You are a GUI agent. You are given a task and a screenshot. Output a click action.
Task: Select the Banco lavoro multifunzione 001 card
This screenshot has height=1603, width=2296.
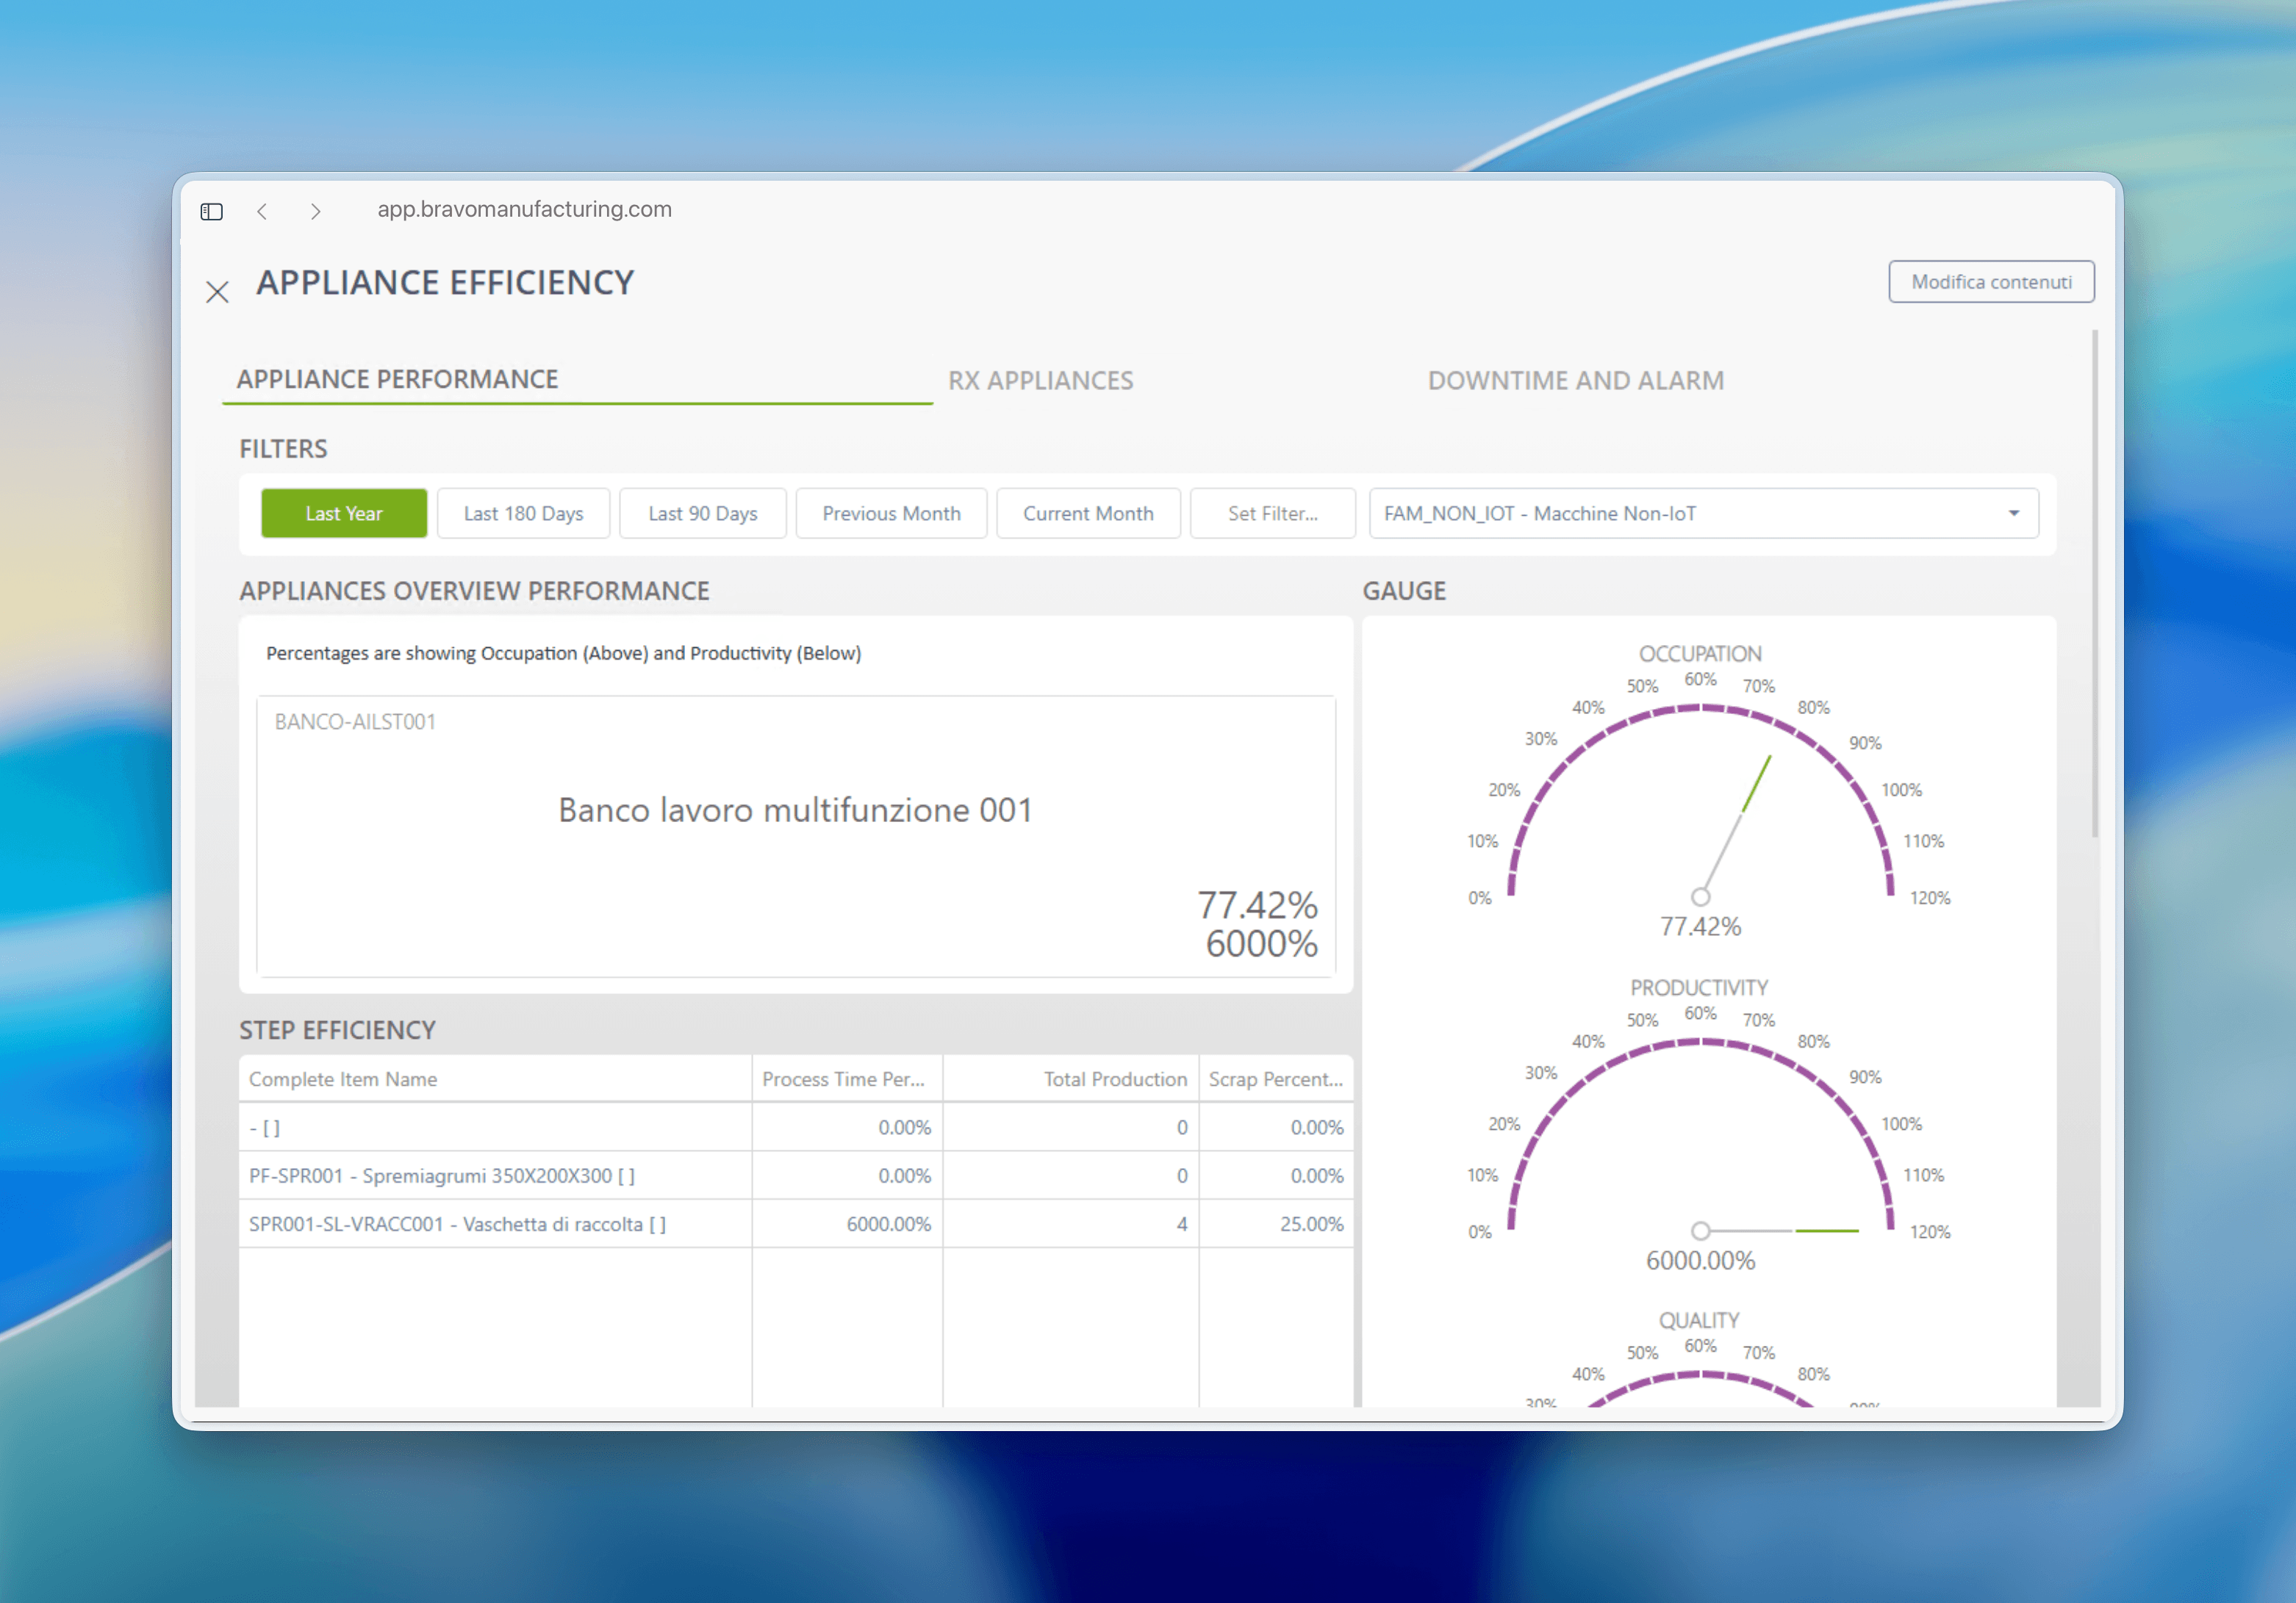[x=796, y=835]
